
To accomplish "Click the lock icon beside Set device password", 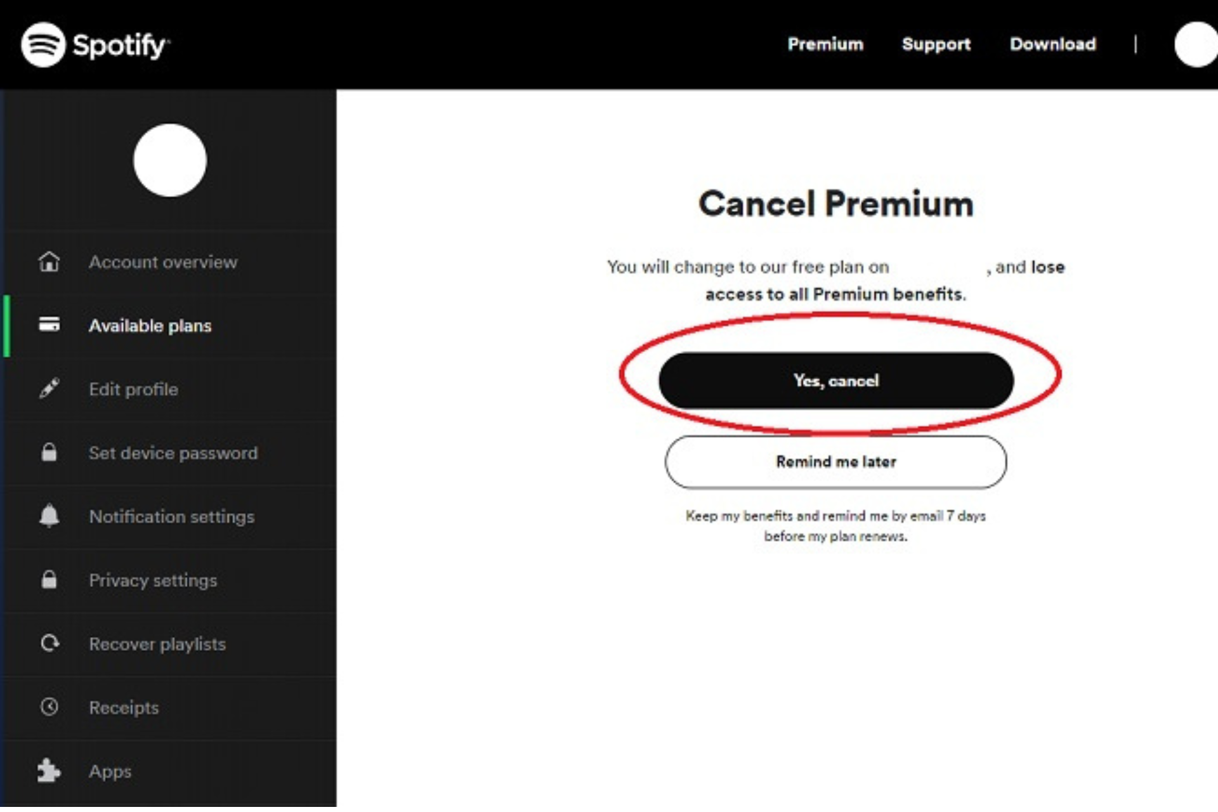I will (49, 452).
